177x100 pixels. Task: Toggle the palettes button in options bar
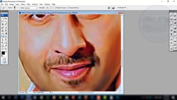tap(109, 8)
